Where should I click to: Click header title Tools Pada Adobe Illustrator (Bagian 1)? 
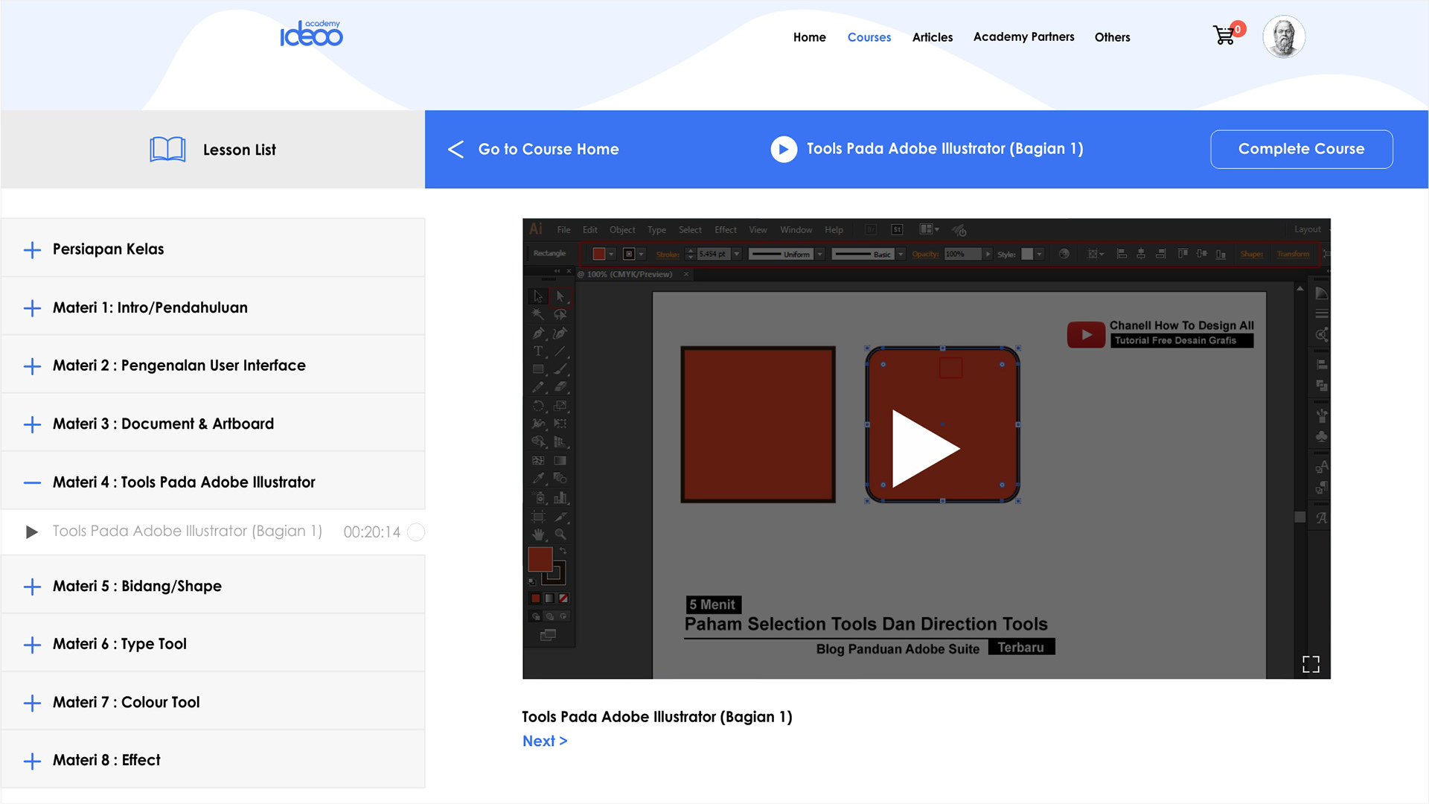pos(944,149)
